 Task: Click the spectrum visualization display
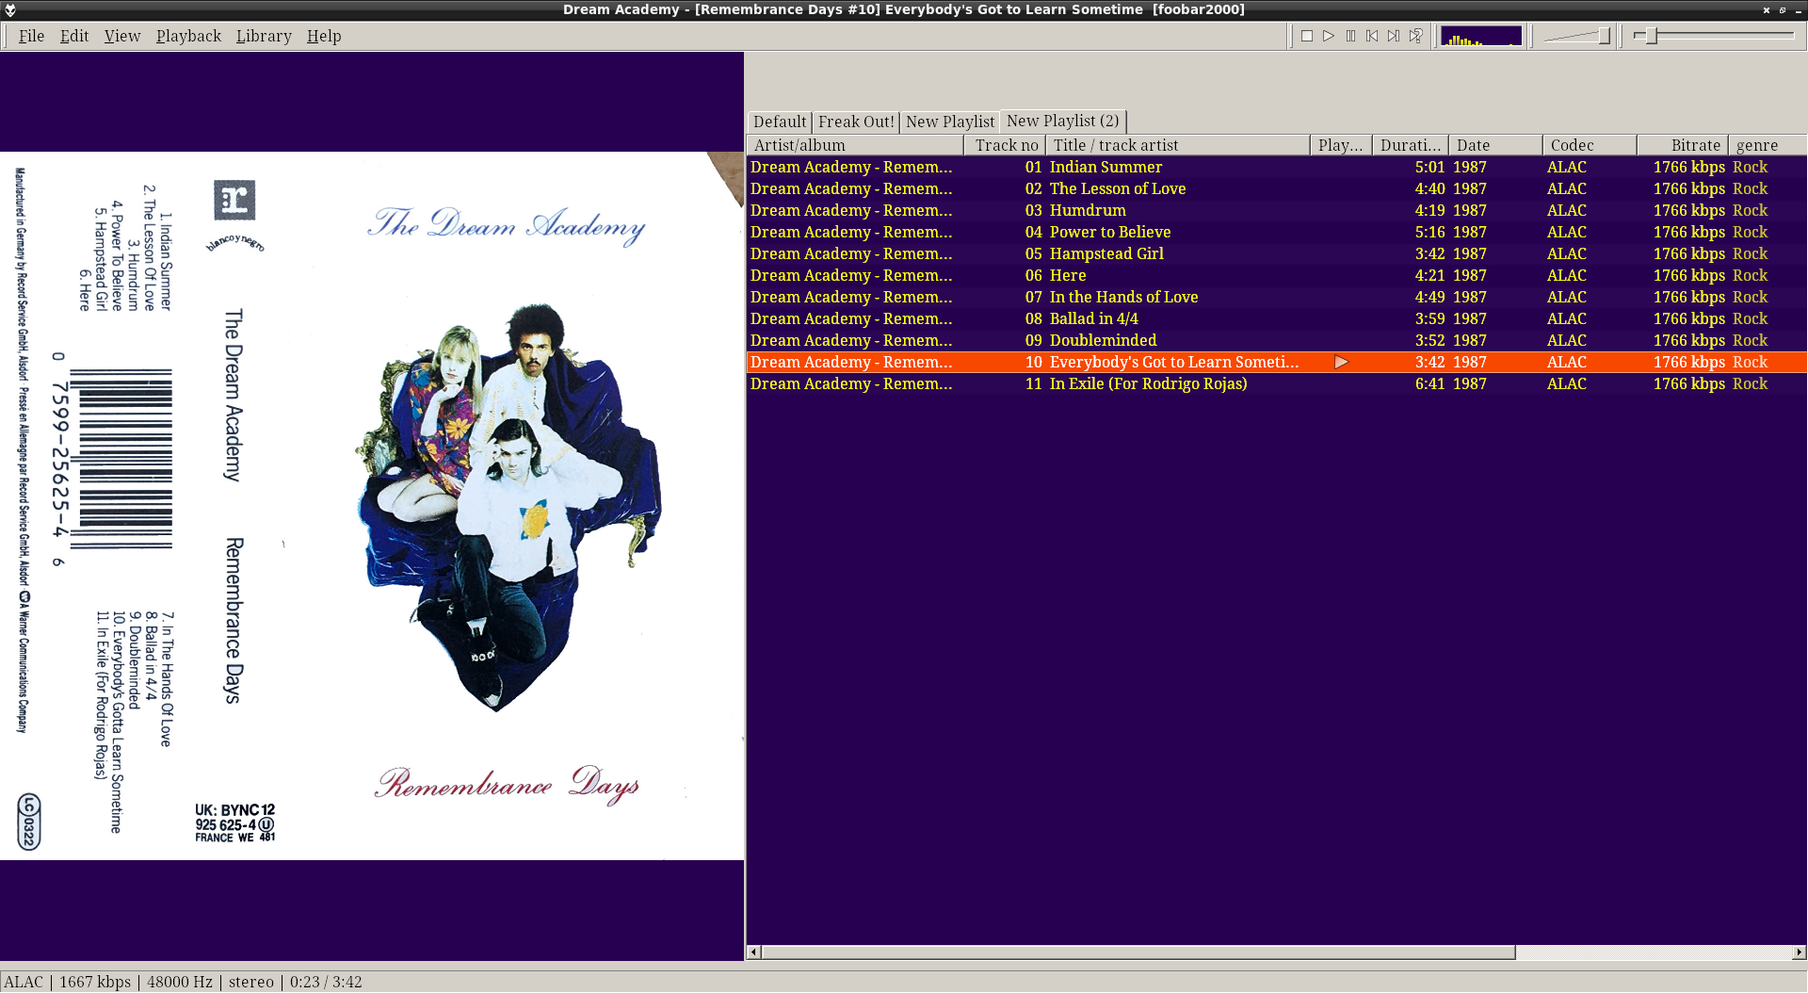(x=1481, y=36)
